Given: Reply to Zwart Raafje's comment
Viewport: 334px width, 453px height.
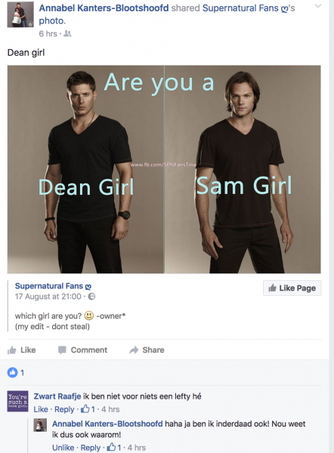Looking at the screenshot, I should pyautogui.click(x=64, y=409).
